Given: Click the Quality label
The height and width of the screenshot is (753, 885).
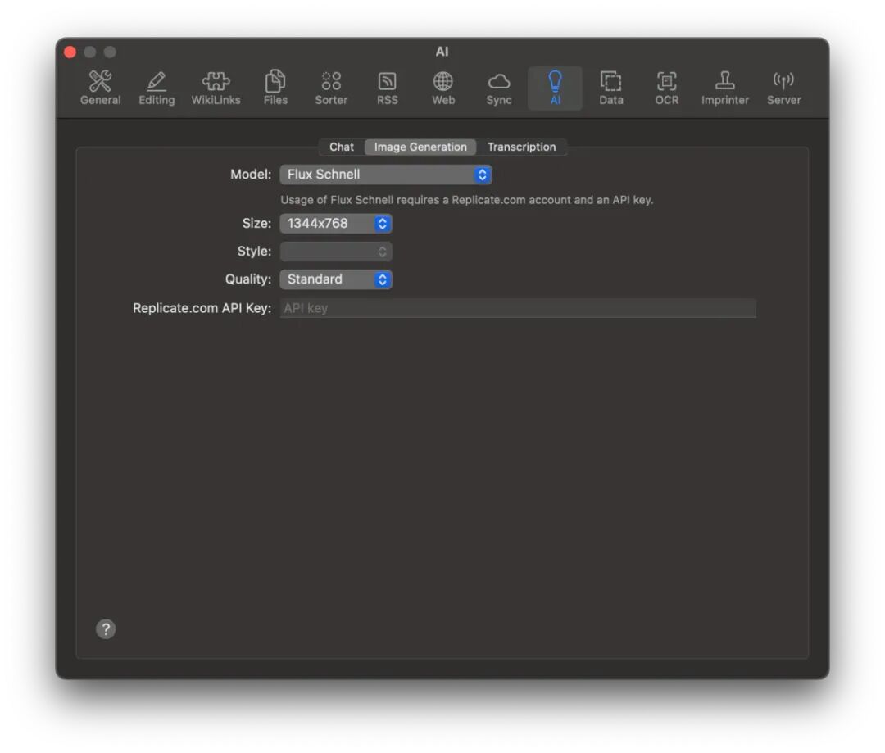Looking at the screenshot, I should click(x=248, y=279).
